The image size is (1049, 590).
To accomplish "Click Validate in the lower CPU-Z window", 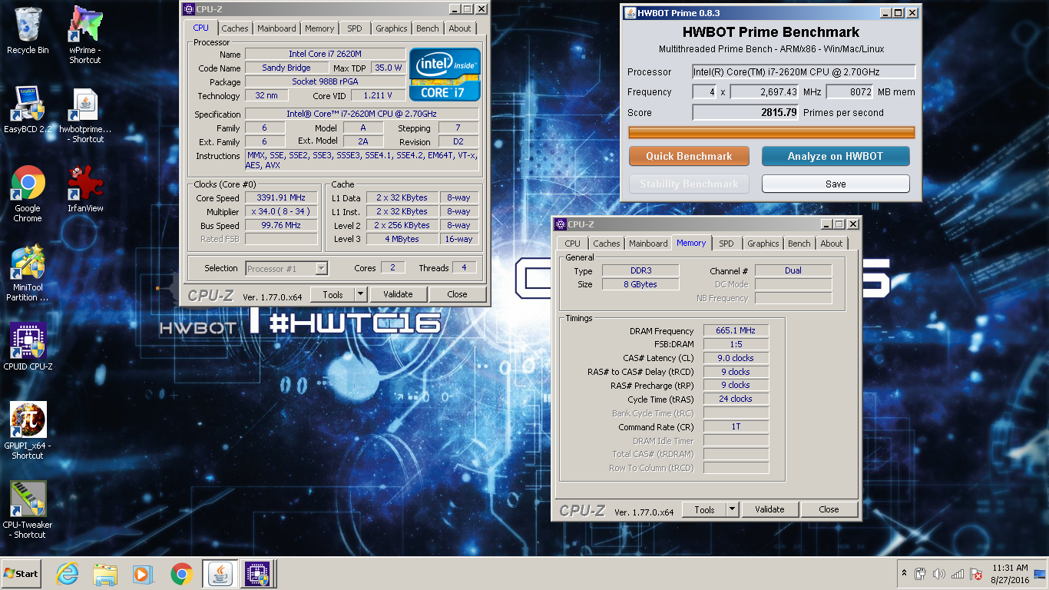I will pyautogui.click(x=769, y=509).
